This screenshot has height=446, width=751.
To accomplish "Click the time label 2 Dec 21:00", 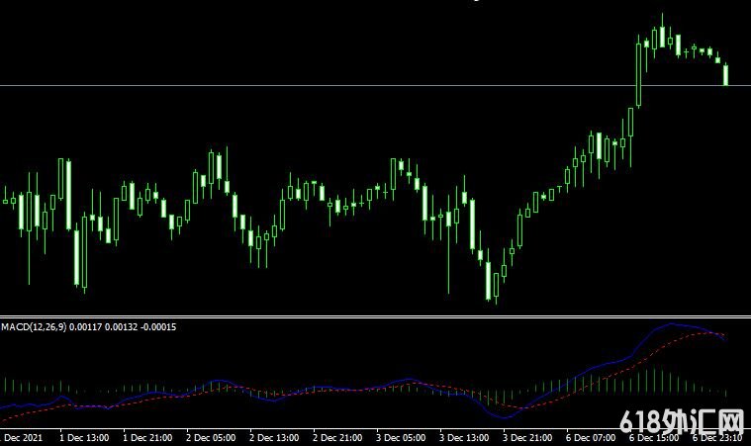I will pos(337,438).
